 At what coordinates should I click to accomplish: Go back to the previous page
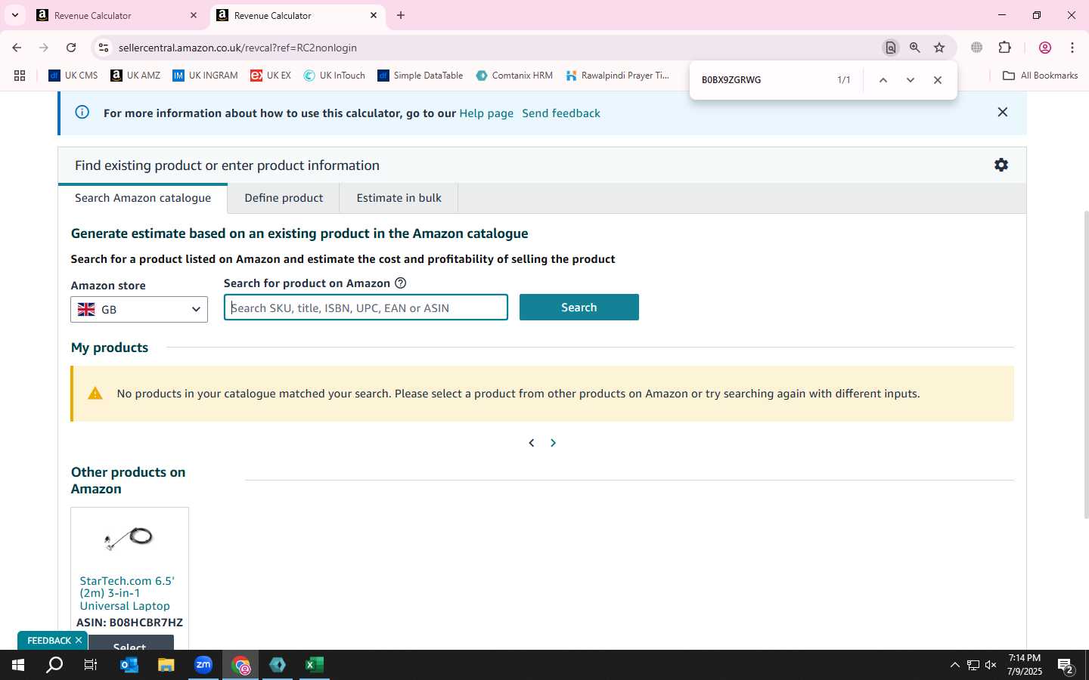(17, 48)
